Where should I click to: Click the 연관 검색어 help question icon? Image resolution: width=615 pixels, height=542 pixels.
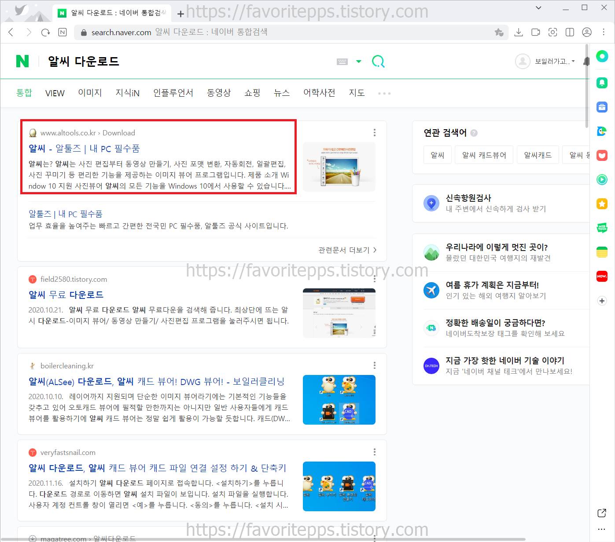[474, 133]
